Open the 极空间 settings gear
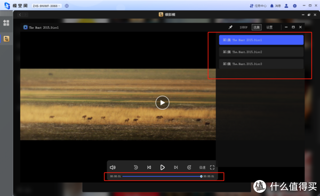The width and height of the screenshot is (320, 196). click(295, 6)
